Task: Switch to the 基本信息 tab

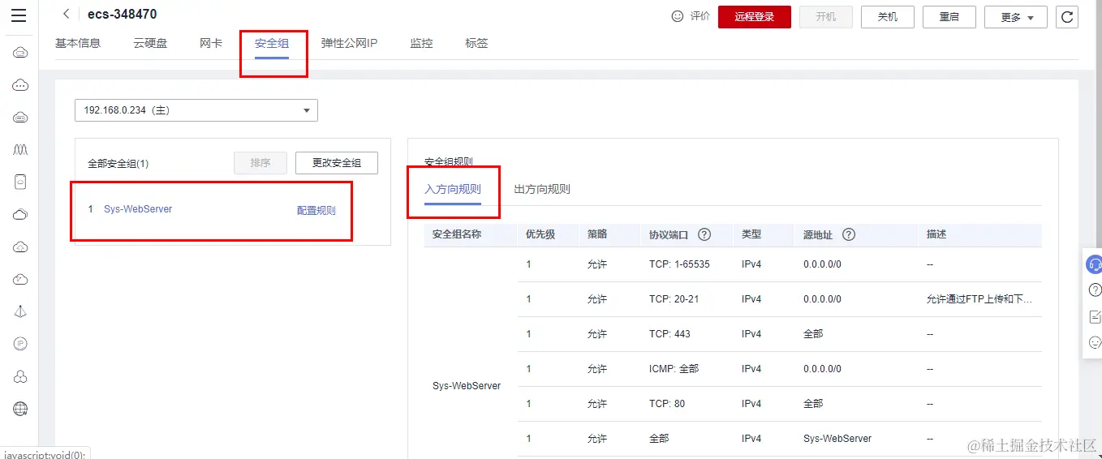Action: tap(78, 43)
